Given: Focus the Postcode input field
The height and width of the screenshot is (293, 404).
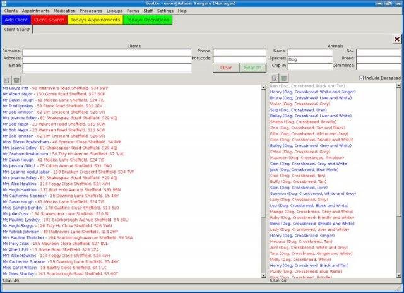Looking at the screenshot, I should [239, 59].
